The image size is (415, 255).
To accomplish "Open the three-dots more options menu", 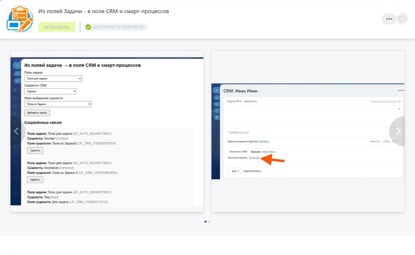I will (x=389, y=19).
